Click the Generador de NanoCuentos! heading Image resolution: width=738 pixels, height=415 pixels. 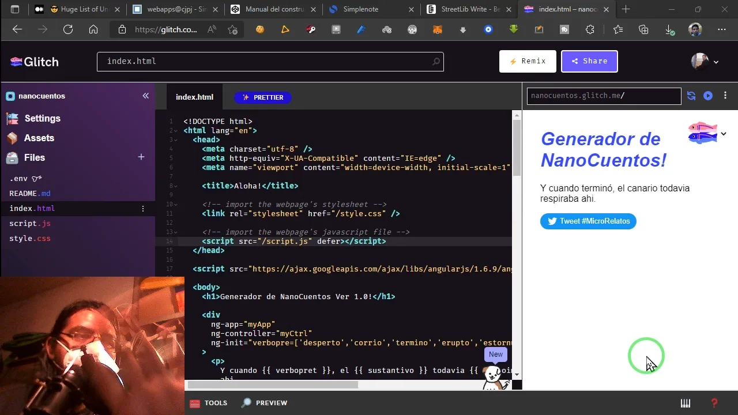tap(604, 149)
